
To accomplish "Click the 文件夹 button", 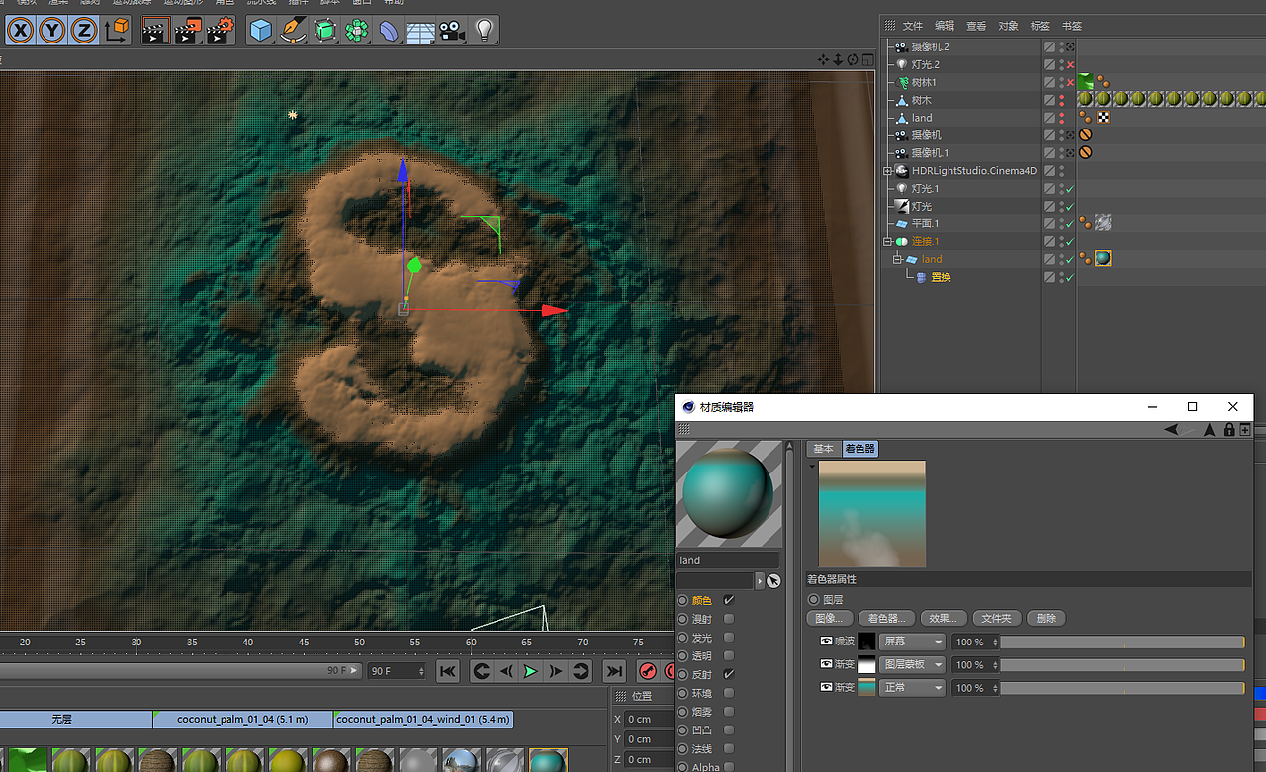I will (997, 619).
